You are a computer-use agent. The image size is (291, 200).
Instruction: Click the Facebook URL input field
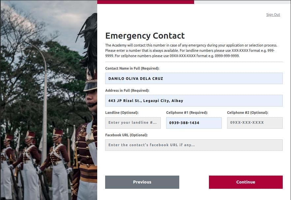pos(194,145)
